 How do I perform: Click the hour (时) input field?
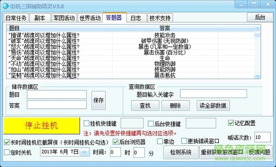[115, 152]
